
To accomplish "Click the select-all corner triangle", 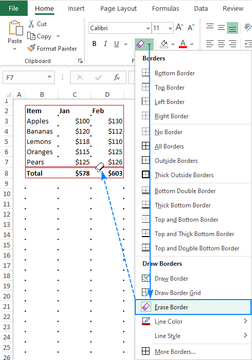I will pos(8,94).
